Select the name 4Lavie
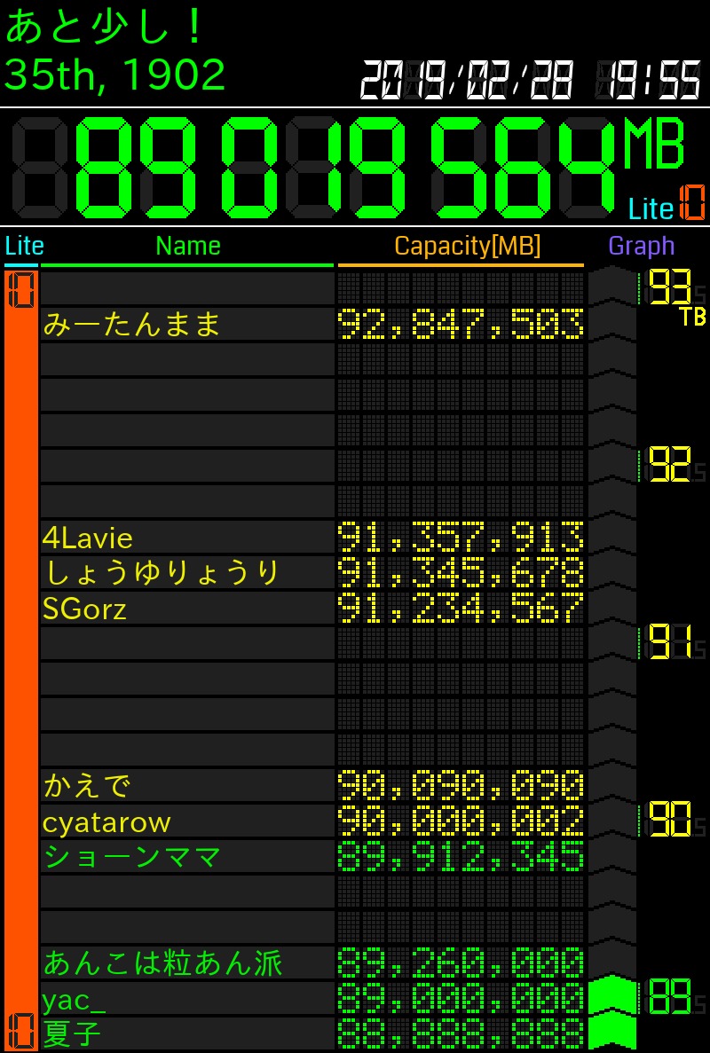The height and width of the screenshot is (1053, 710). (87, 538)
